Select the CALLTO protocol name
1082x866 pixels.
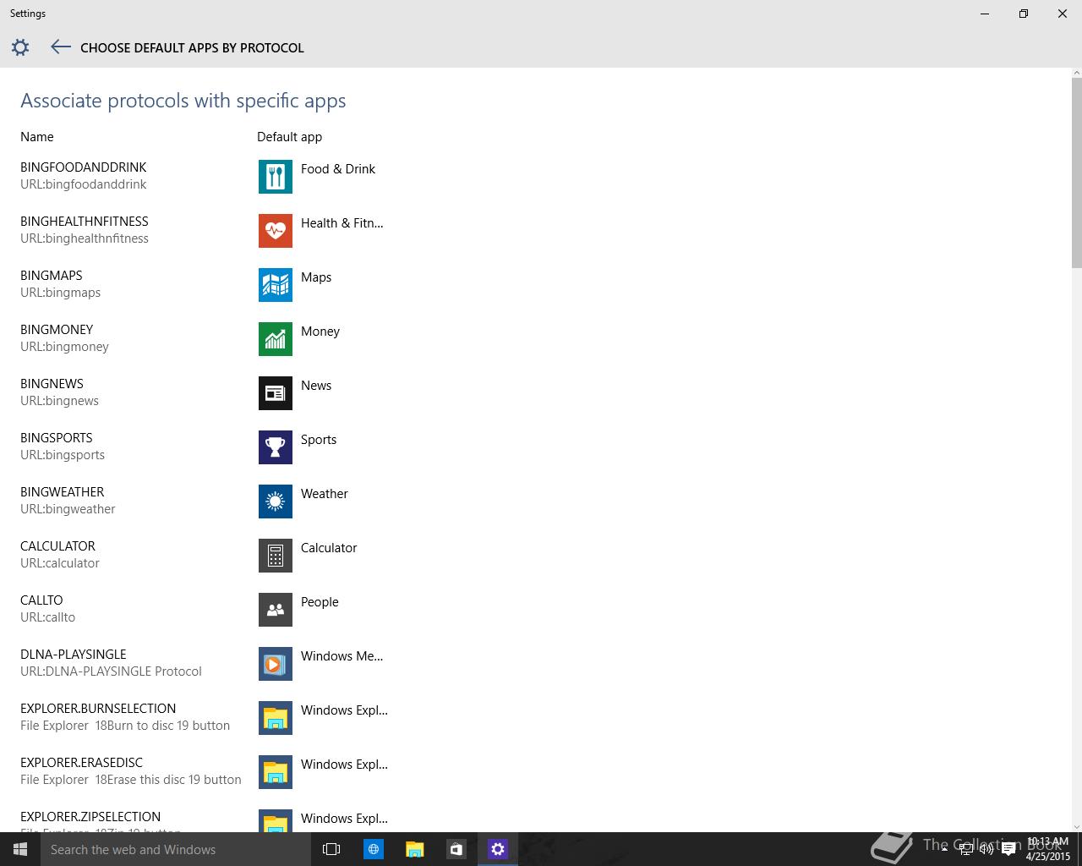41,600
